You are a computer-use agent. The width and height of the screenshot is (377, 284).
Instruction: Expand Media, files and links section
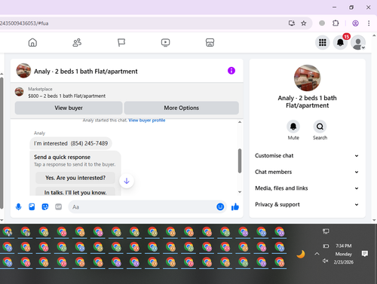click(x=307, y=188)
